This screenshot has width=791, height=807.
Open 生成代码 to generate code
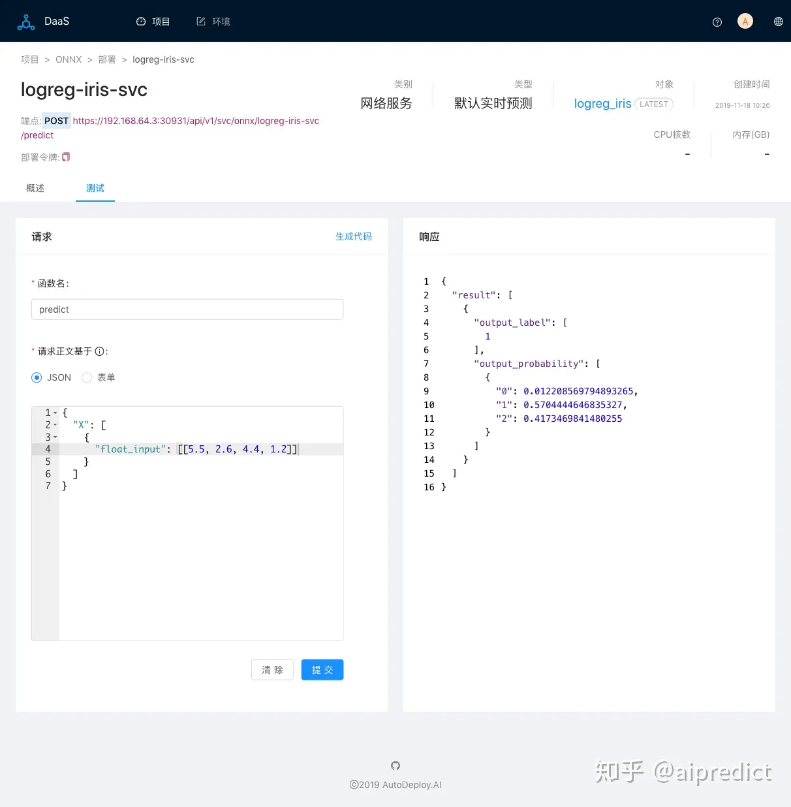point(354,236)
